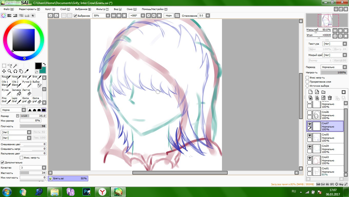Select the eyedropper color picker tool
Viewport: 349px width, 197px height.
pos(27,71)
